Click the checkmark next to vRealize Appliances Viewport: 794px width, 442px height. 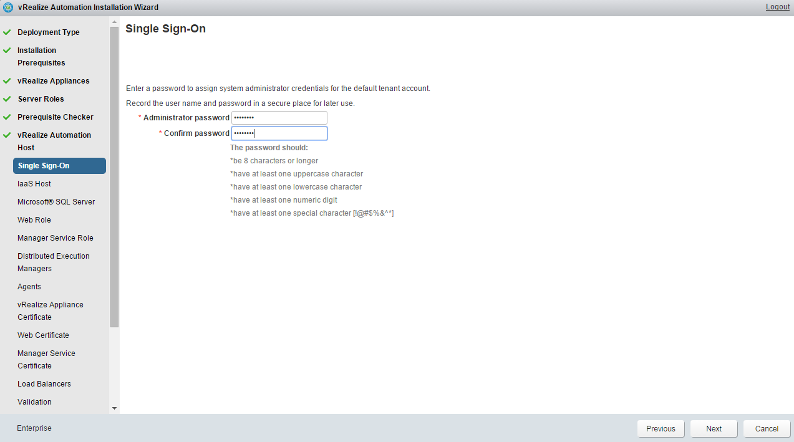pyautogui.click(x=7, y=80)
